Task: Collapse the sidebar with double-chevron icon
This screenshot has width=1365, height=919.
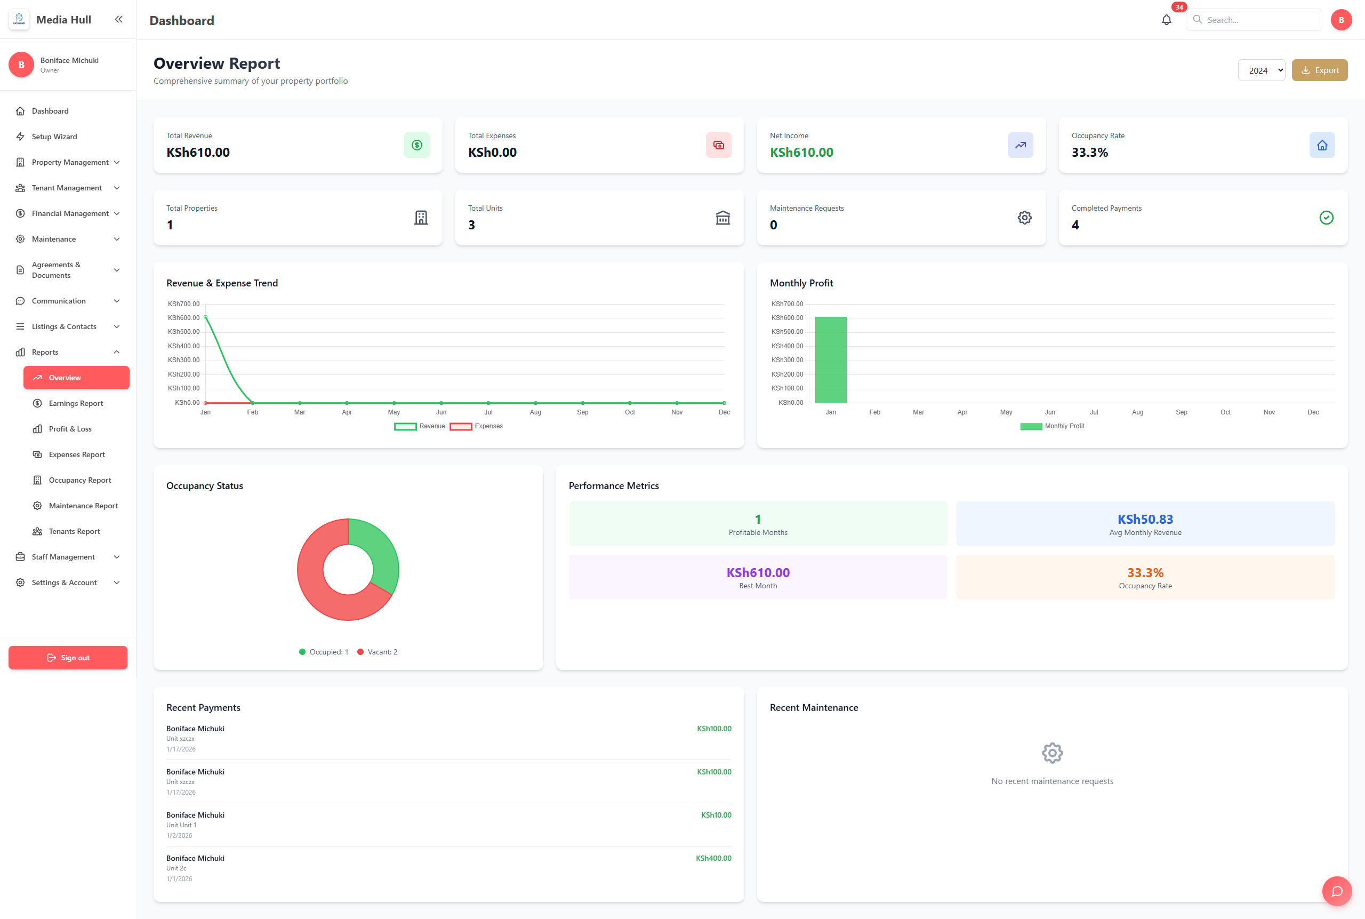Action: [119, 19]
